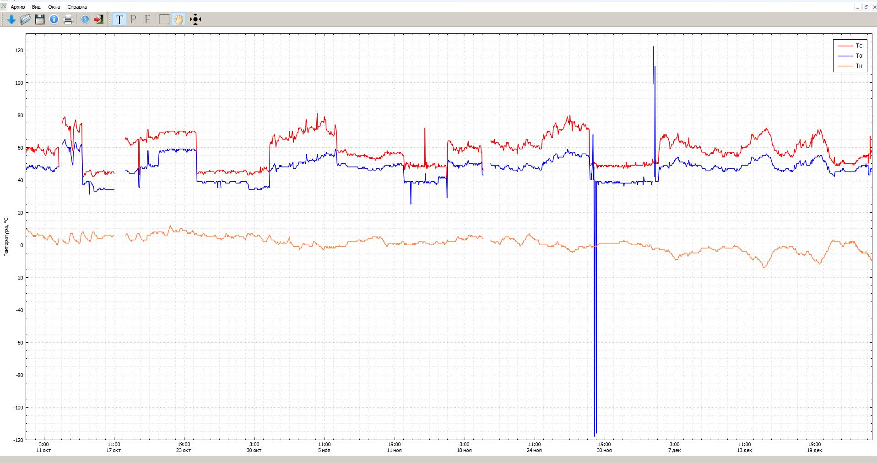Click the fit-to-view arrows icon
The height and width of the screenshot is (463, 877).
(x=195, y=19)
